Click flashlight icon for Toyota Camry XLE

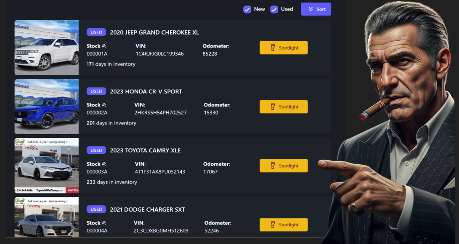(x=273, y=166)
